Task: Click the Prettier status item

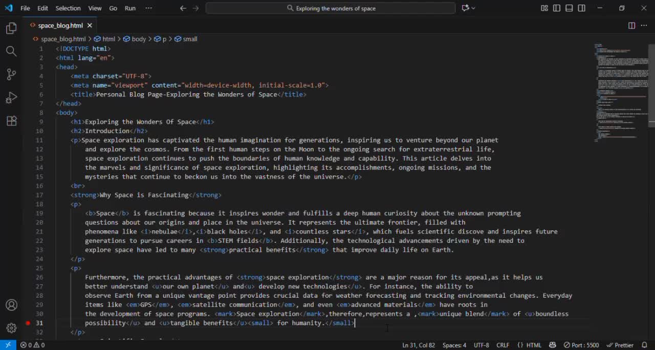Action: [x=620, y=345]
